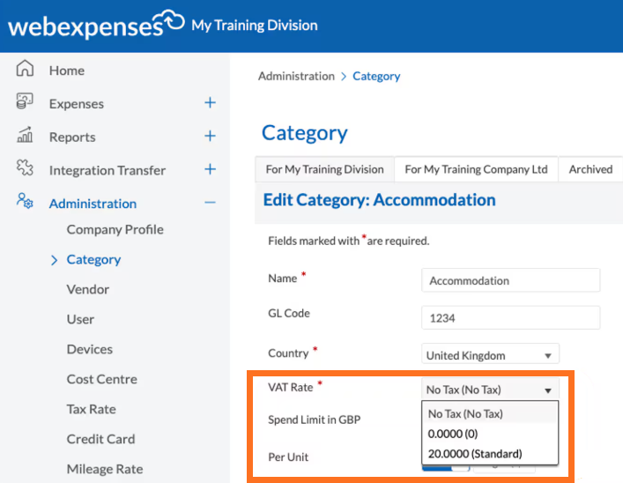Choose the 0.0000 (0) VAT option
623x483 pixels.
(x=490, y=434)
